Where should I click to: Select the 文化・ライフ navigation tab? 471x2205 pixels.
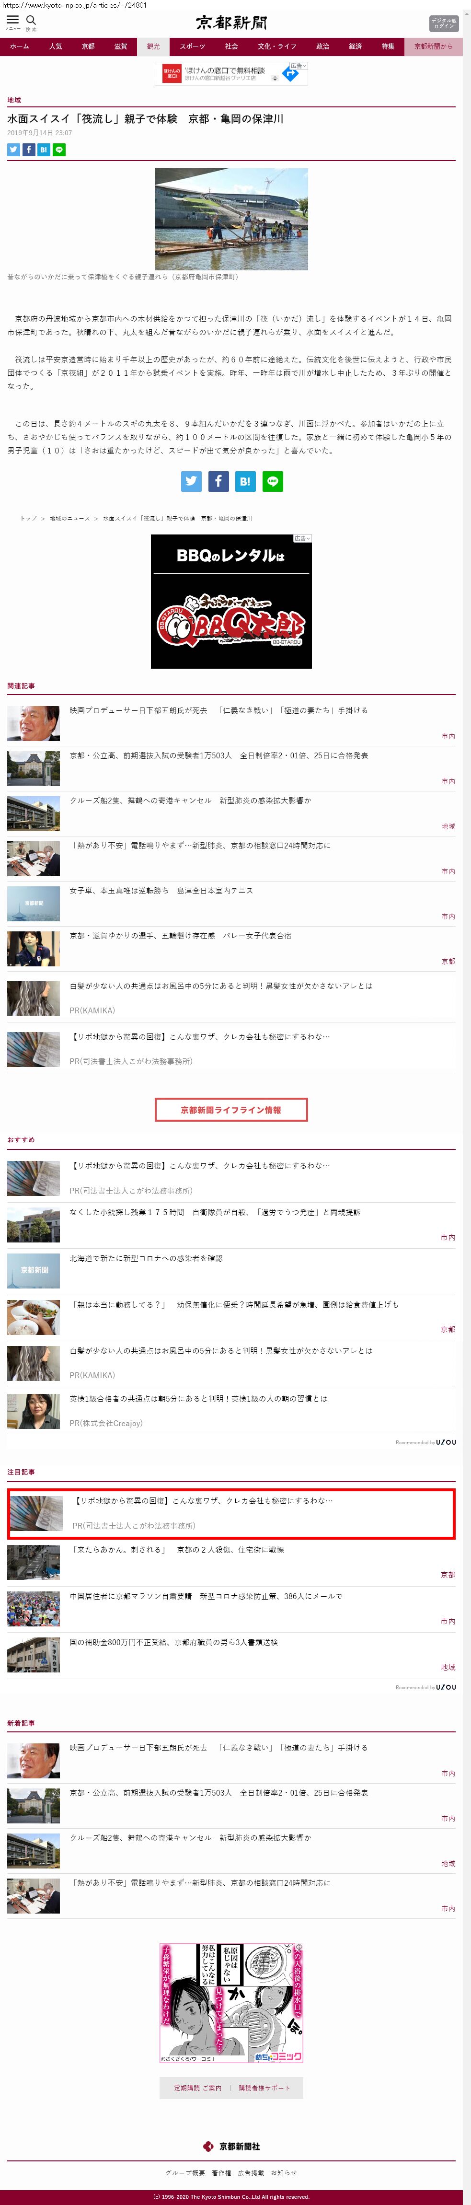click(x=277, y=46)
